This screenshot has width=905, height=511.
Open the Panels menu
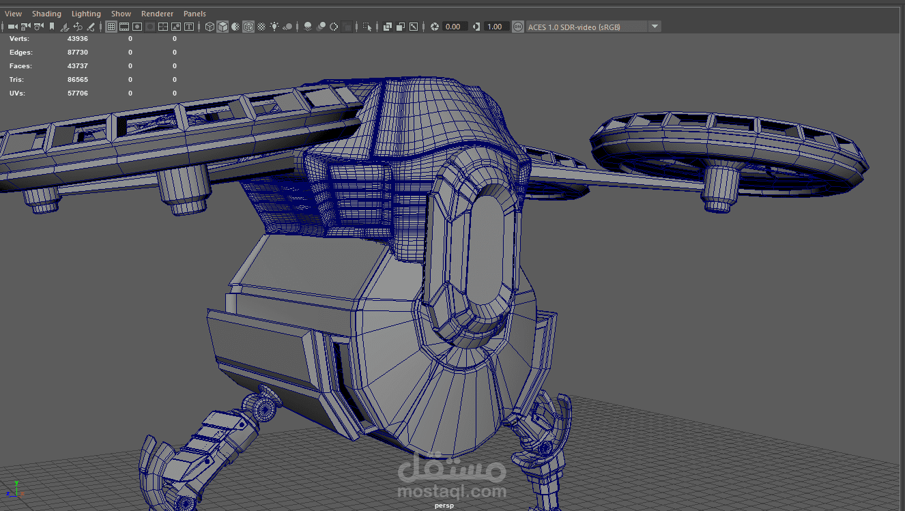tap(195, 14)
